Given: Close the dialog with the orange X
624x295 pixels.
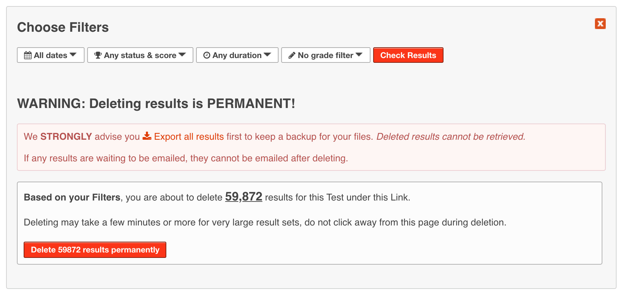Looking at the screenshot, I should coord(600,24).
